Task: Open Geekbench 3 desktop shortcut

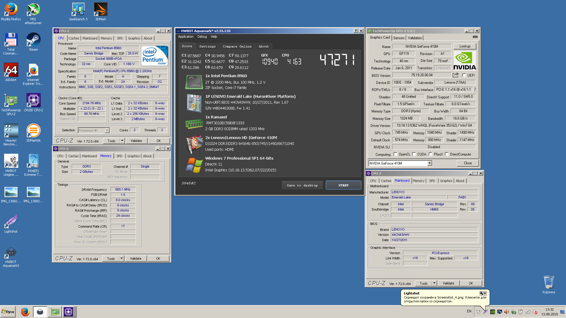Action: (78, 12)
